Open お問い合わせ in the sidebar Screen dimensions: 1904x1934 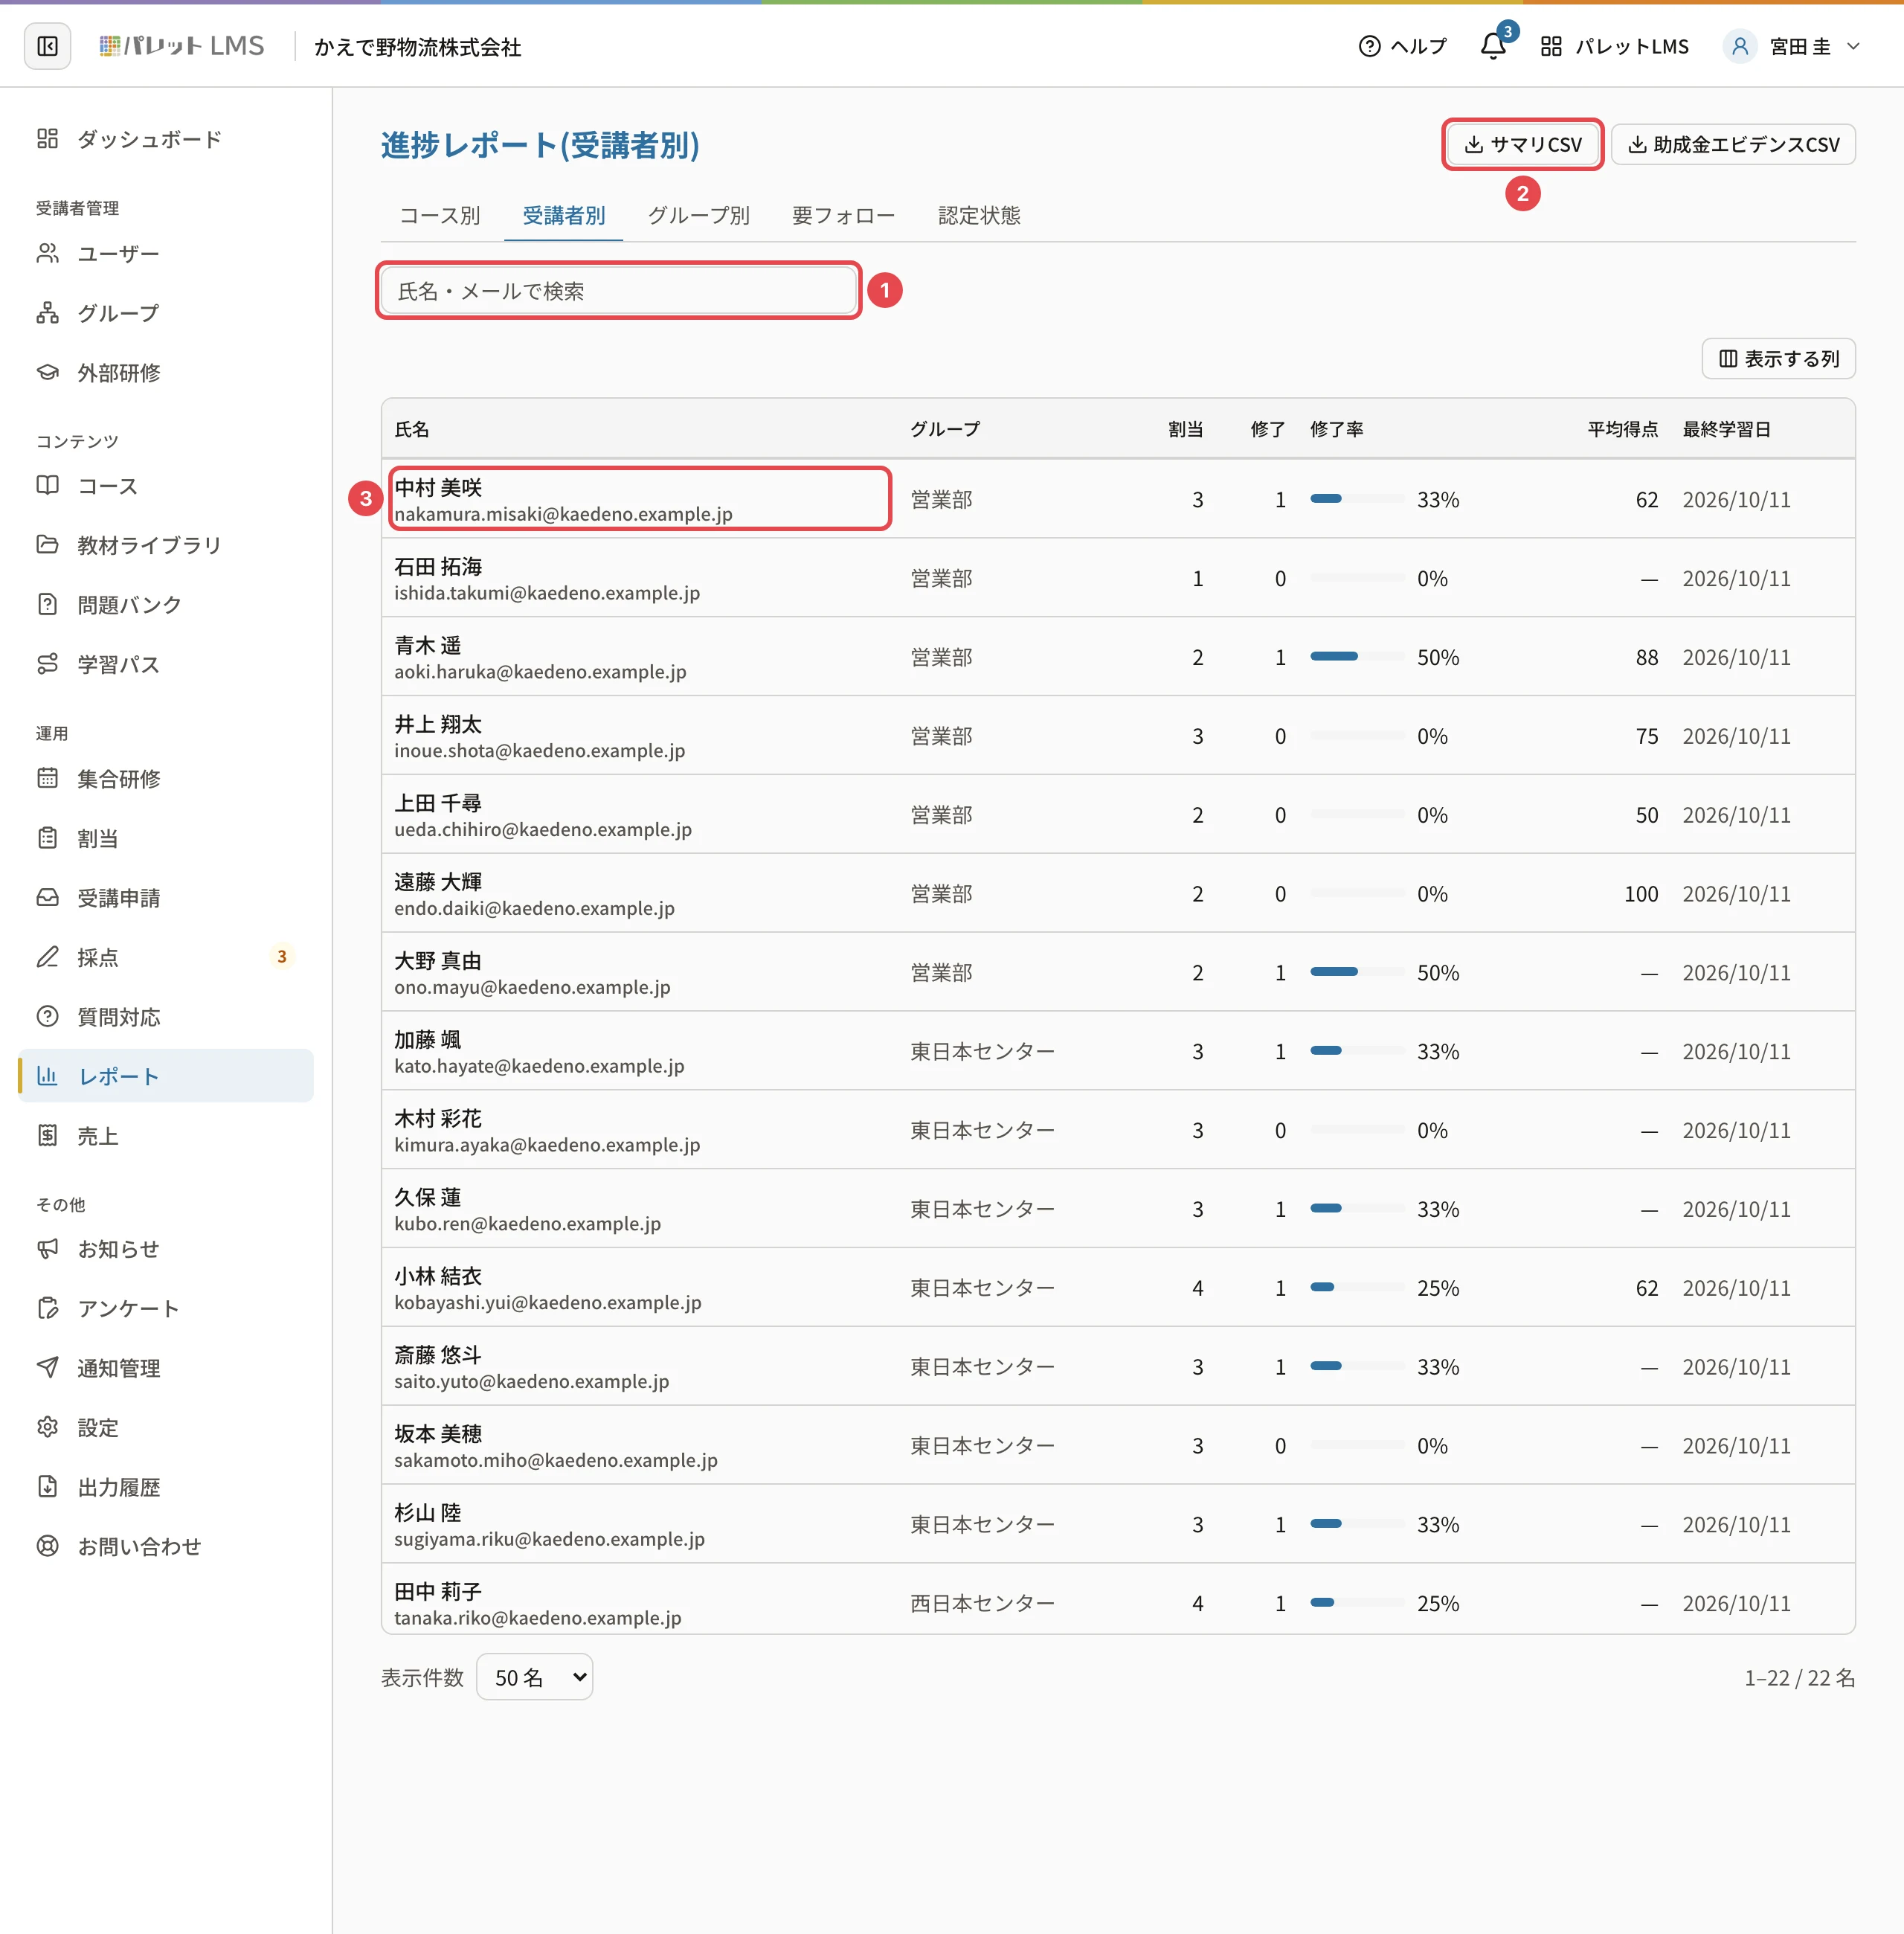tap(166, 1547)
